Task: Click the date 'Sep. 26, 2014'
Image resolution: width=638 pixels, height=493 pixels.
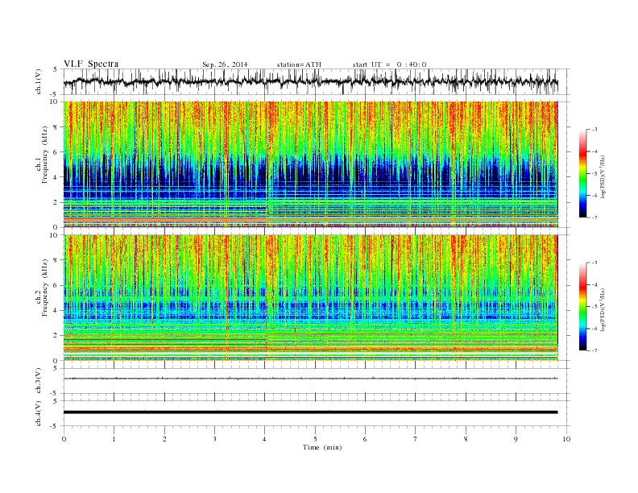Action: [x=225, y=64]
